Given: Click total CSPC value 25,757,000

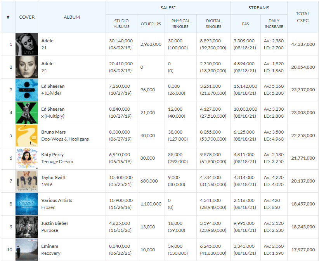Looking at the screenshot, I should point(303,90).
